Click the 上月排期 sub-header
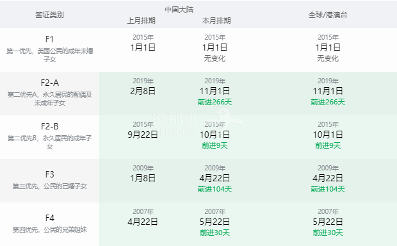Viewport: 397px width, 246px height. click(x=141, y=20)
